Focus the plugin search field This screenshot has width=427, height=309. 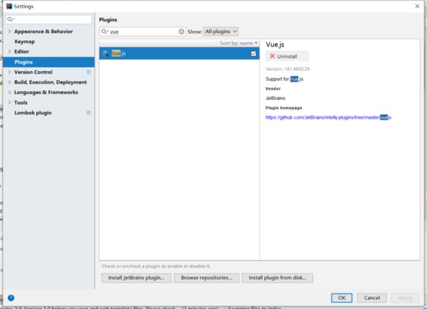[x=143, y=32]
